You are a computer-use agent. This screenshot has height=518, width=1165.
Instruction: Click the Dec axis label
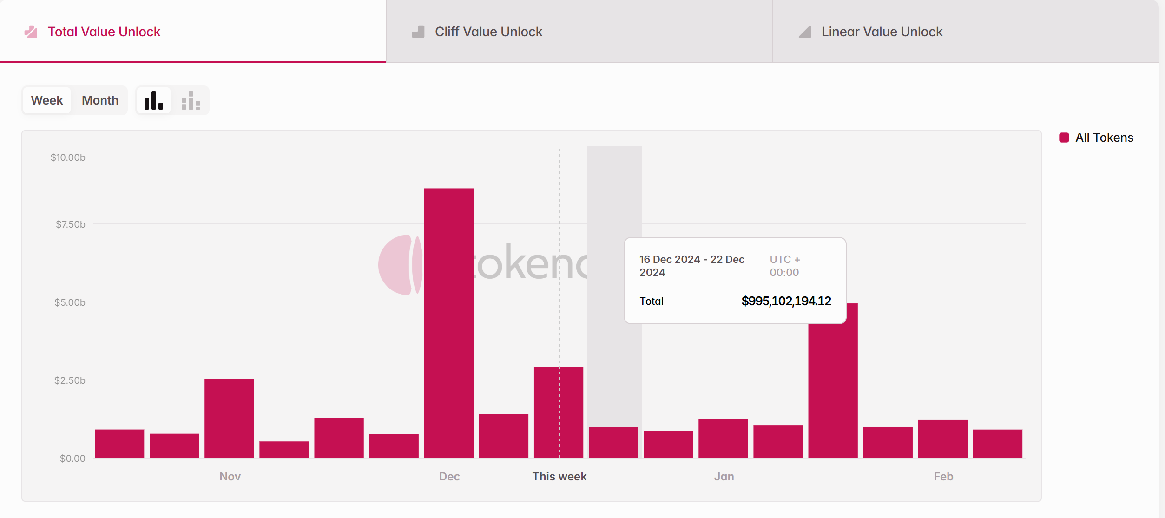[449, 477]
